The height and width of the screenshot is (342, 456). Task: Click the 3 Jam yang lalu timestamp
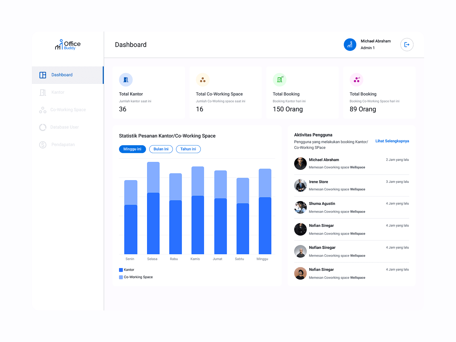click(397, 182)
